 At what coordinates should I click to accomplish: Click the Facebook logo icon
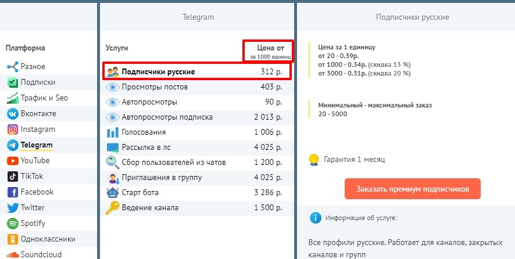pos(12,192)
